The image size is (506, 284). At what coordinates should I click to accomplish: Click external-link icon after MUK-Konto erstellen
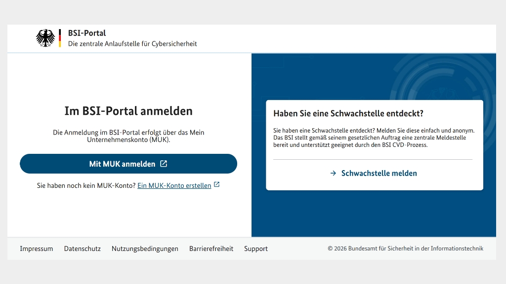point(216,185)
